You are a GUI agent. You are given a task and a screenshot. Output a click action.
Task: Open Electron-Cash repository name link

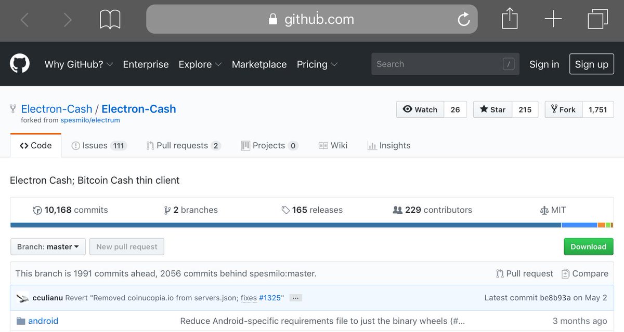click(139, 109)
